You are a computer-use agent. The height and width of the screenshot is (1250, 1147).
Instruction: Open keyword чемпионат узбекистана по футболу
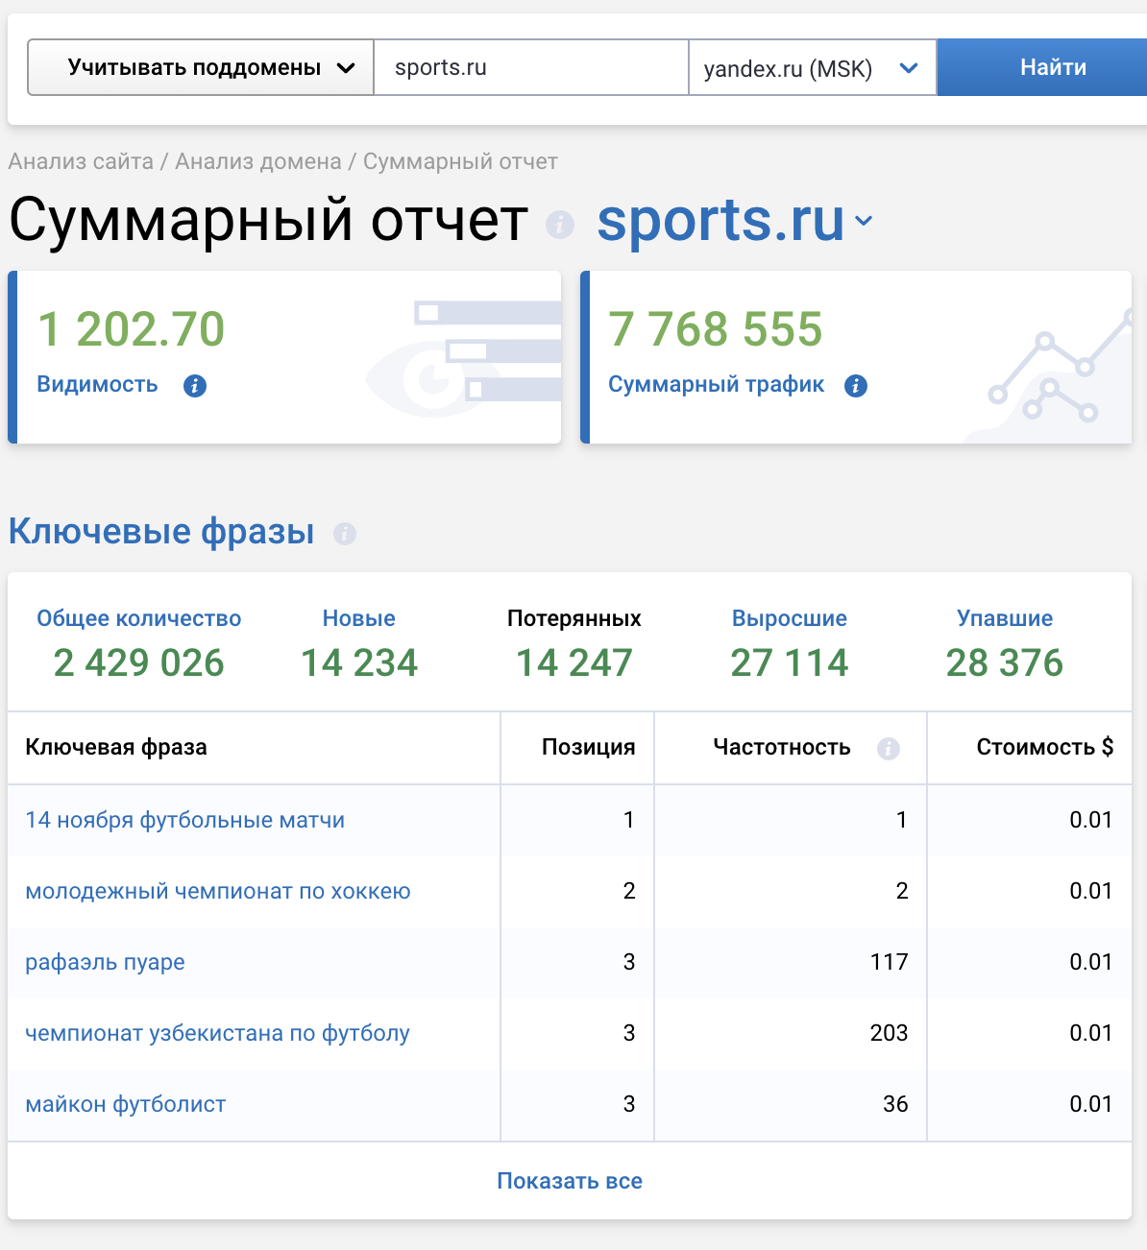[218, 1033]
